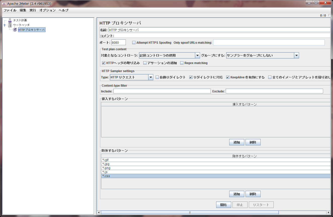The image size is (333, 217).
Task: Select the .*\.css exclude pattern row
Action: (216, 176)
